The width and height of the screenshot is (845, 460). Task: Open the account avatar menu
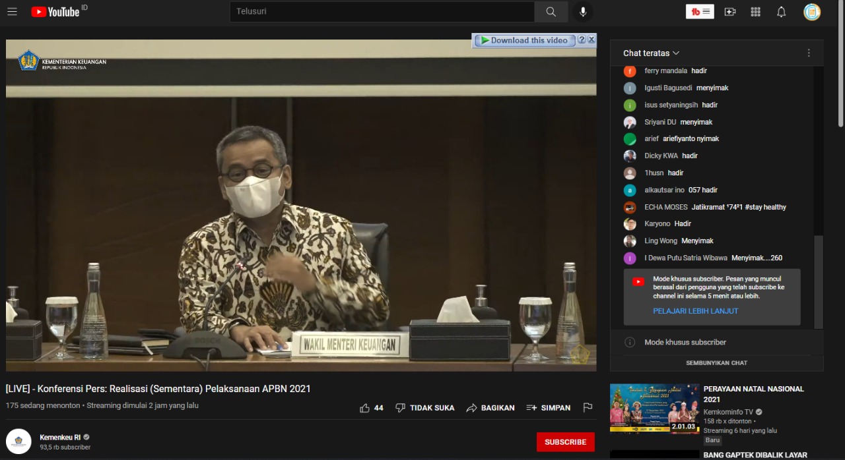pos(812,12)
